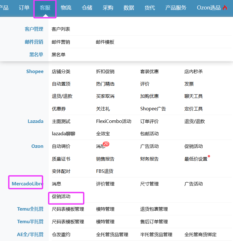This screenshot has height=241, width=233.
Task: Go to 邮件模板 in 邮件营销
Action: click(105, 42)
